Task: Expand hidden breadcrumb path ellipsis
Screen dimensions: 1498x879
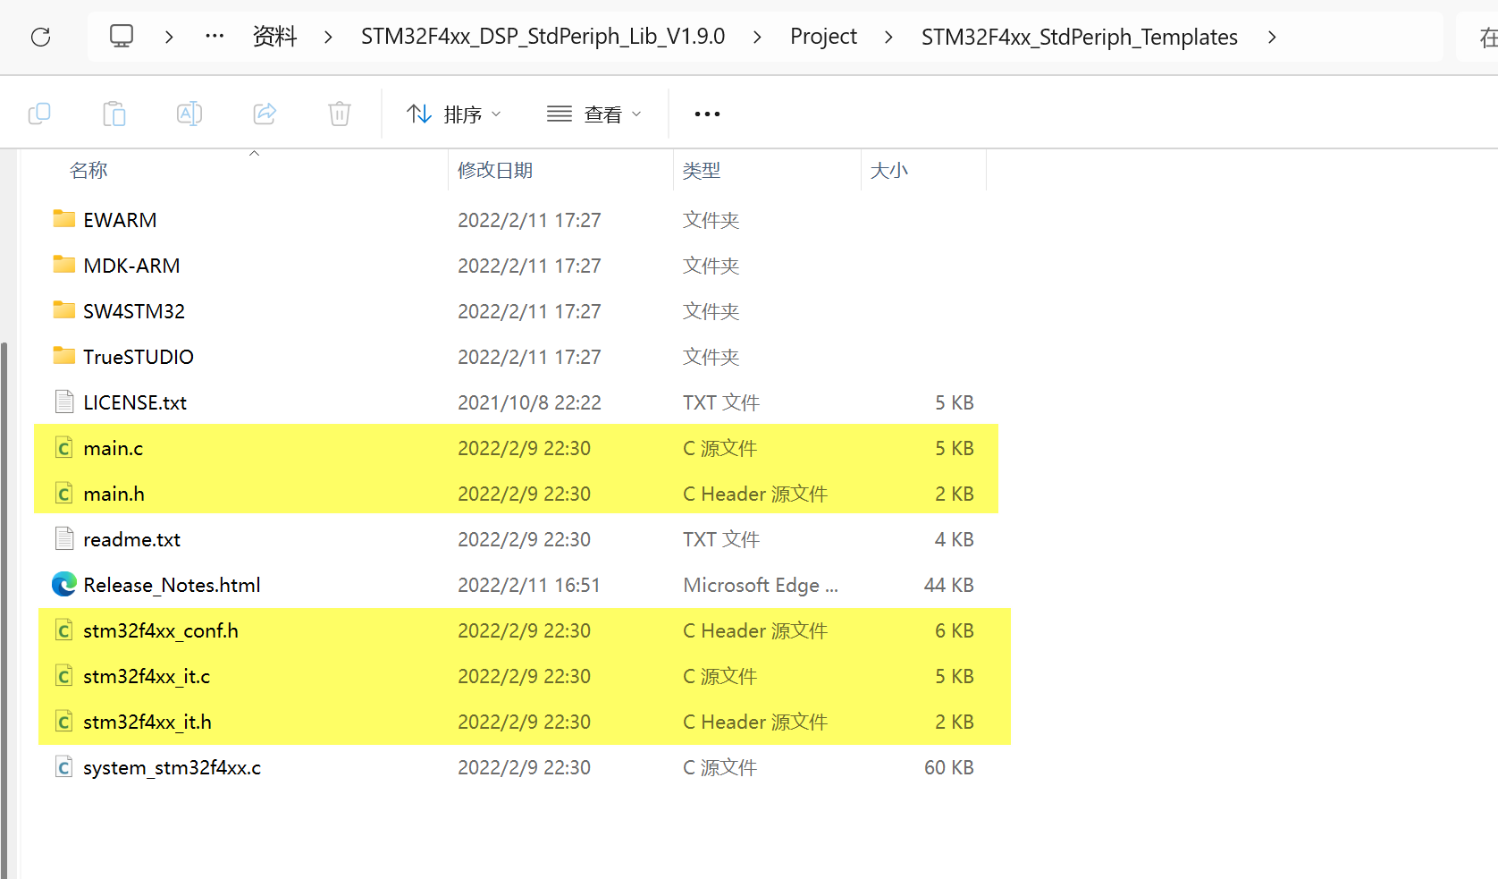Action: 215,37
